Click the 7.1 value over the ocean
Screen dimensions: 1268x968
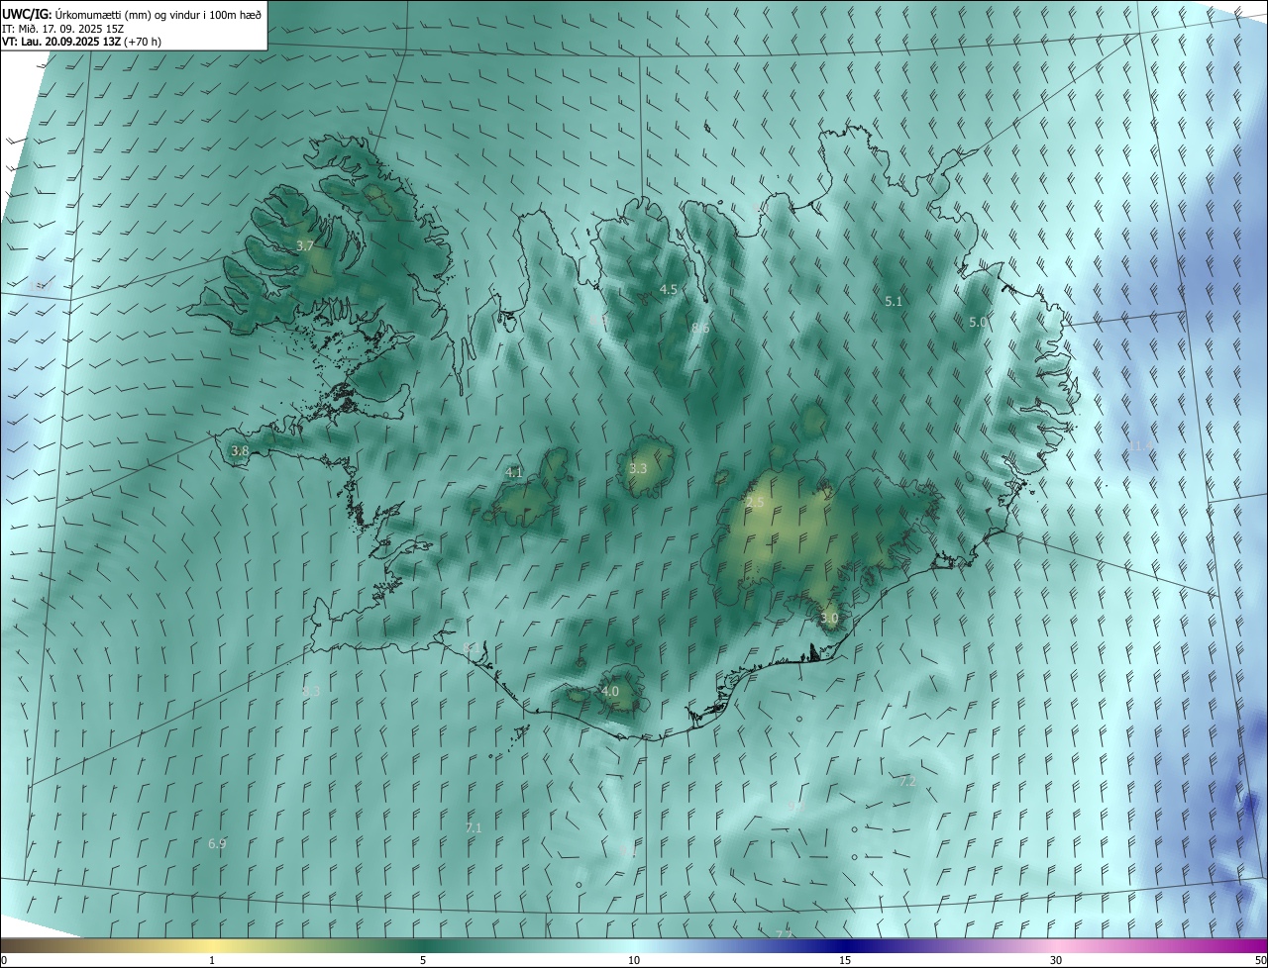pyautogui.click(x=474, y=827)
